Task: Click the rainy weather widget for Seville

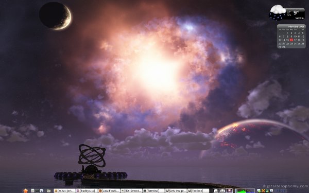Action: pos(287,12)
